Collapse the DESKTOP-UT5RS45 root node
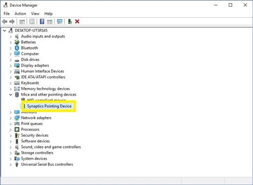This screenshot has height=185, width=253. [x=5, y=31]
